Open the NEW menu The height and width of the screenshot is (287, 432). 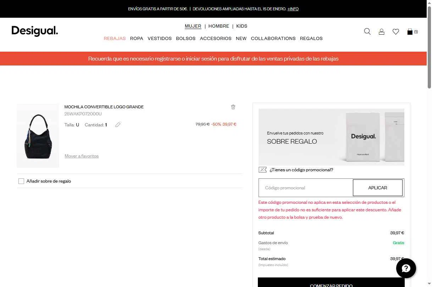(241, 39)
